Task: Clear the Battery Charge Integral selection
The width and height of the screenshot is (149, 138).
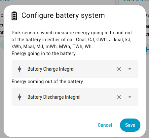Action: 119,69
